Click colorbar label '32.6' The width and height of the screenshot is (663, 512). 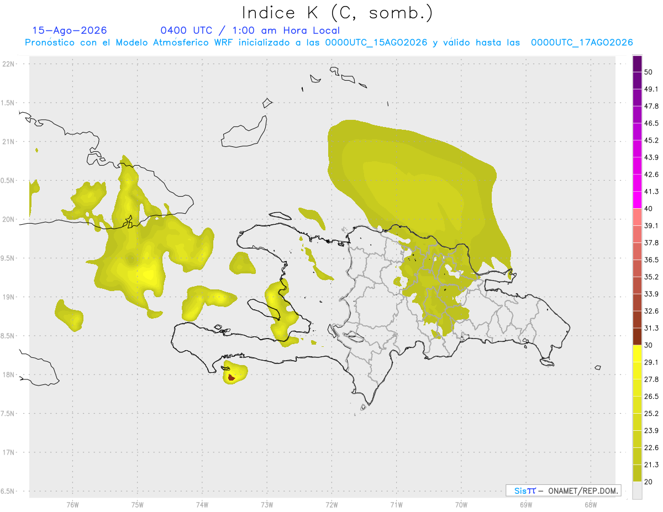pyautogui.click(x=651, y=311)
